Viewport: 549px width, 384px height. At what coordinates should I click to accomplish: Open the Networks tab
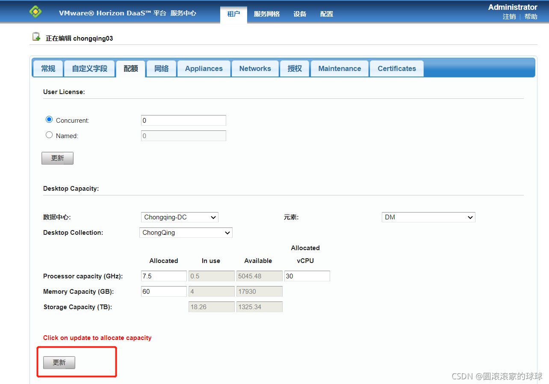click(x=255, y=68)
